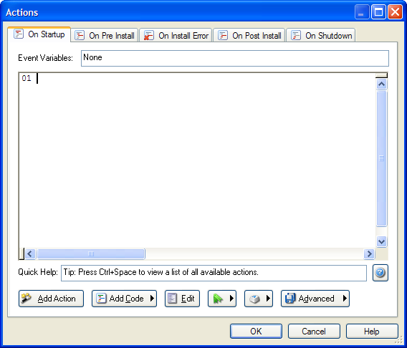Click the Add Action wand icon
The height and width of the screenshot is (348, 407).
(x=27, y=298)
